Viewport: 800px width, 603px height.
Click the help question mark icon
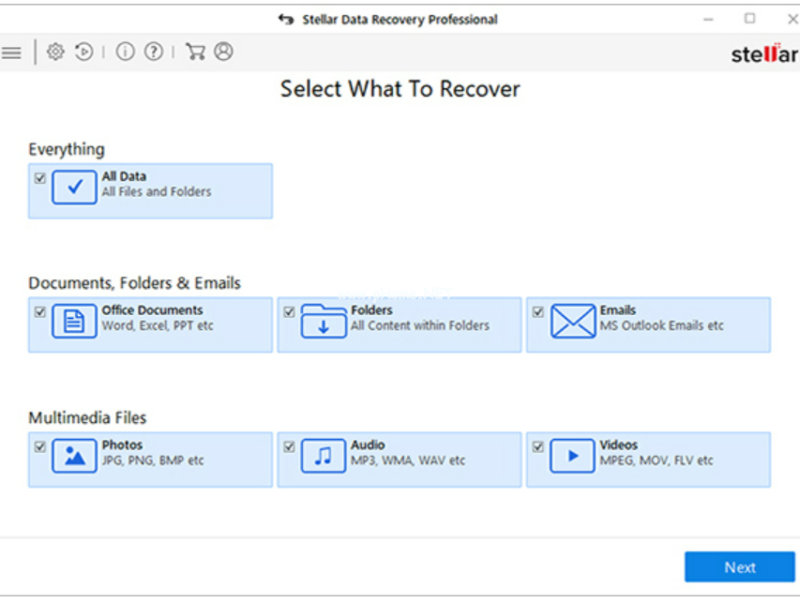click(154, 53)
